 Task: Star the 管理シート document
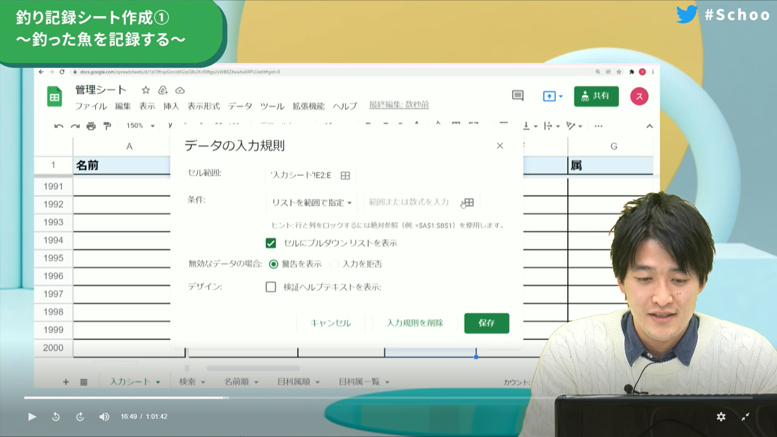[146, 90]
